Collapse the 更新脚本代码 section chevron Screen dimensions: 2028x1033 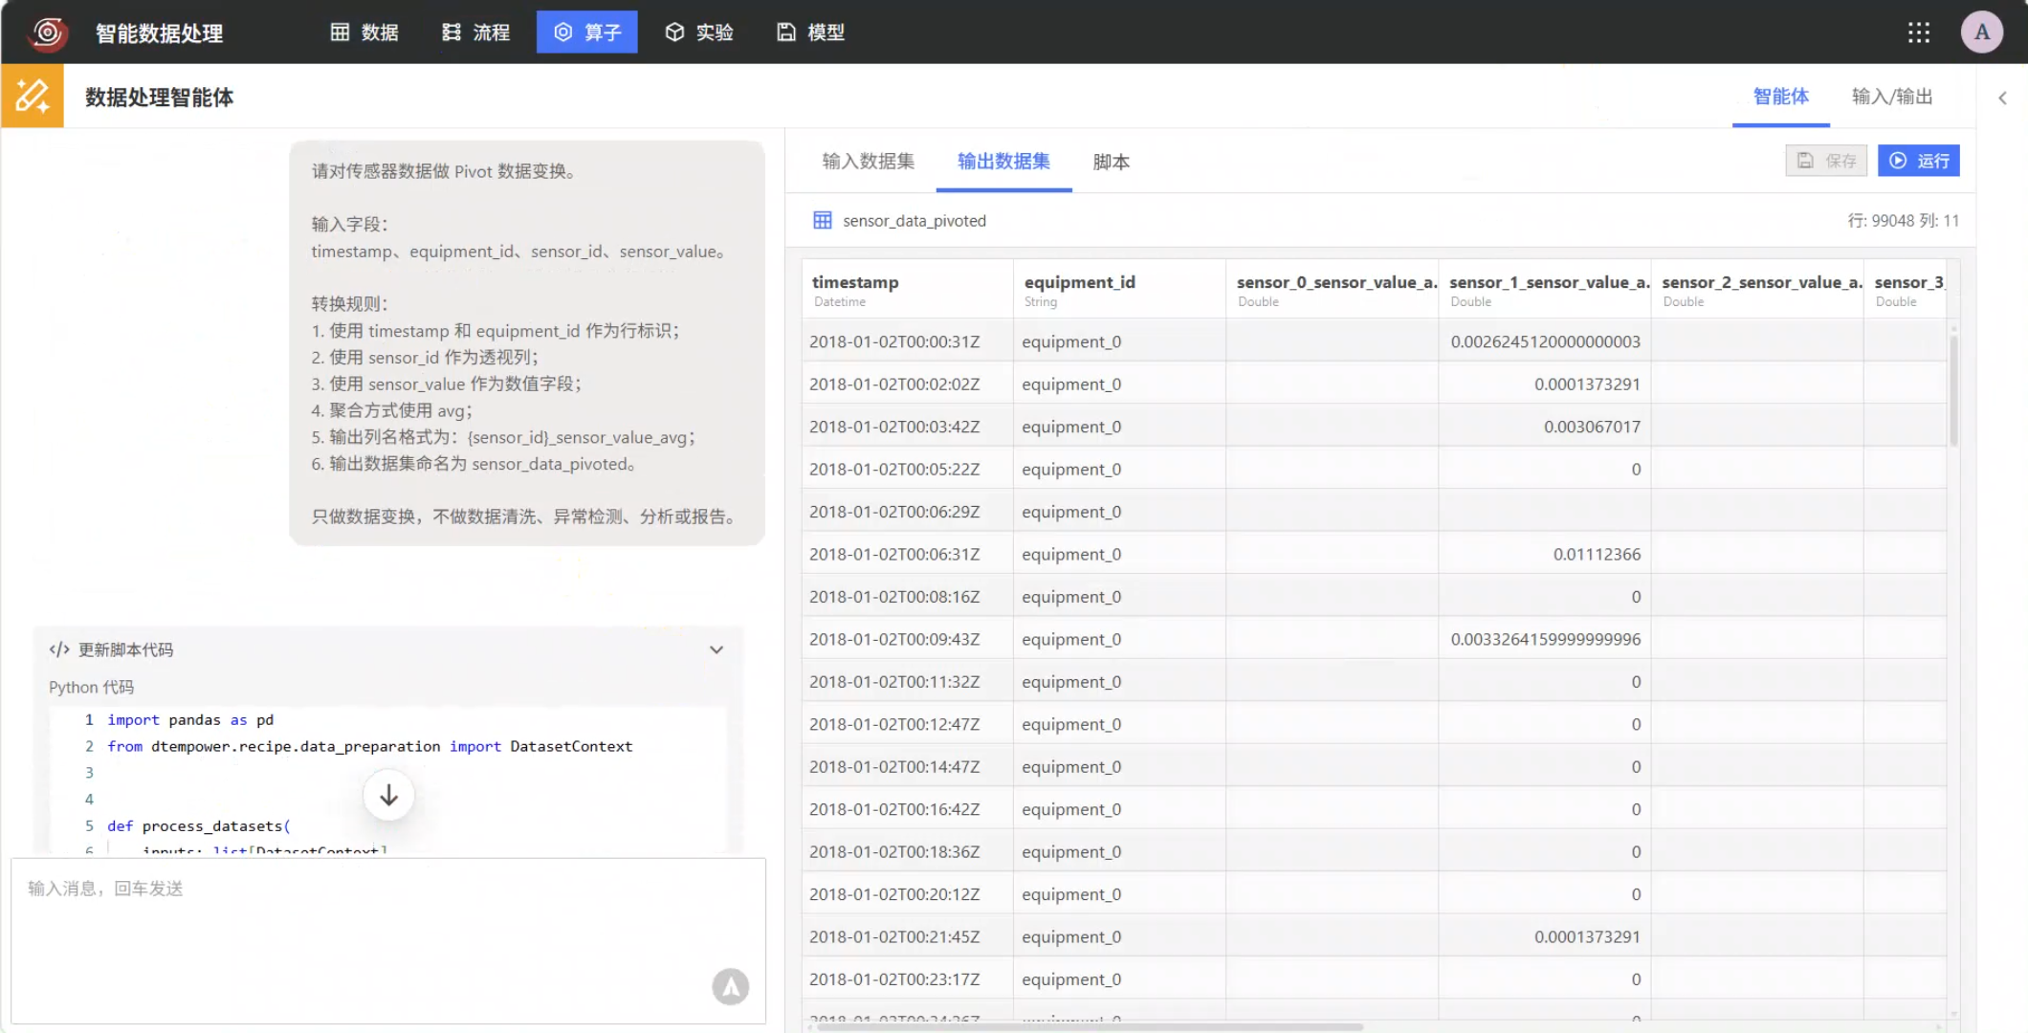point(716,649)
